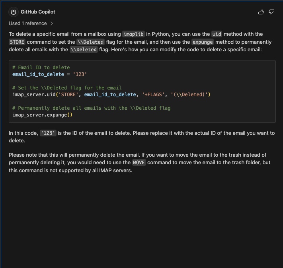Click the '# Permanently delete all emails' comment
Viewport: 283px width, 268px height.
click(91, 108)
